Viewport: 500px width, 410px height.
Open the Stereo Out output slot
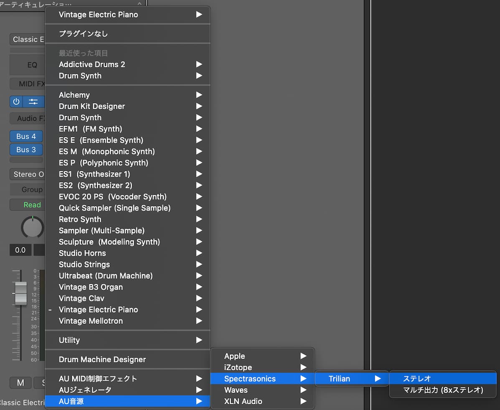click(x=28, y=174)
